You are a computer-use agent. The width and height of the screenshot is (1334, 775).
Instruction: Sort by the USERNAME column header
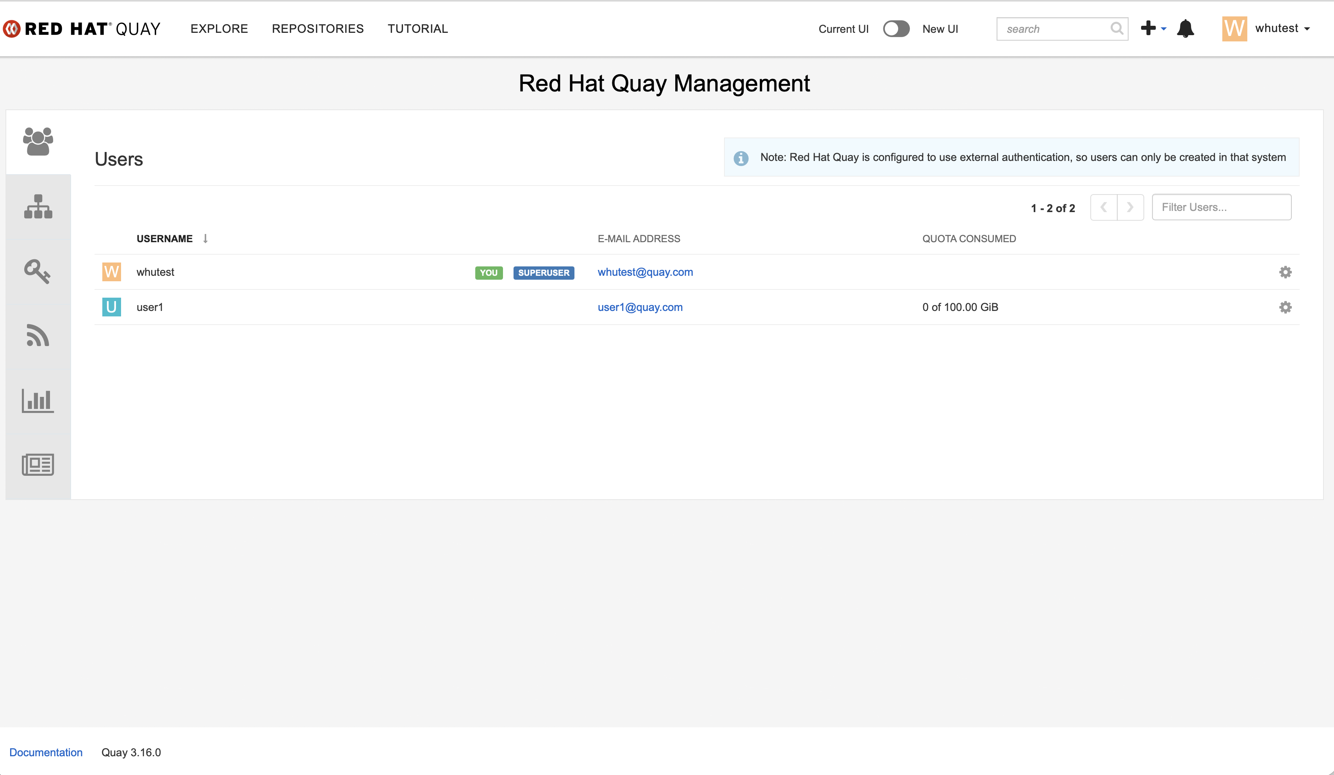(x=165, y=239)
